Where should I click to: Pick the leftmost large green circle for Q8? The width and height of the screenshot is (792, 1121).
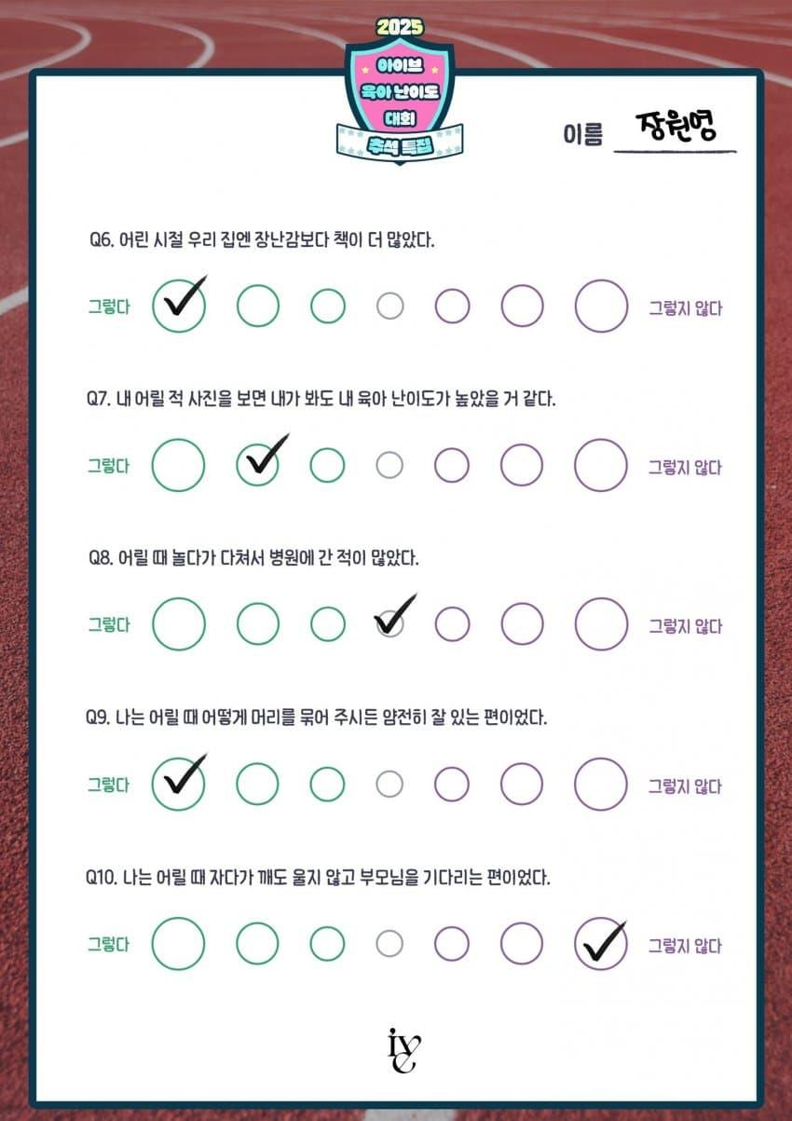178,624
